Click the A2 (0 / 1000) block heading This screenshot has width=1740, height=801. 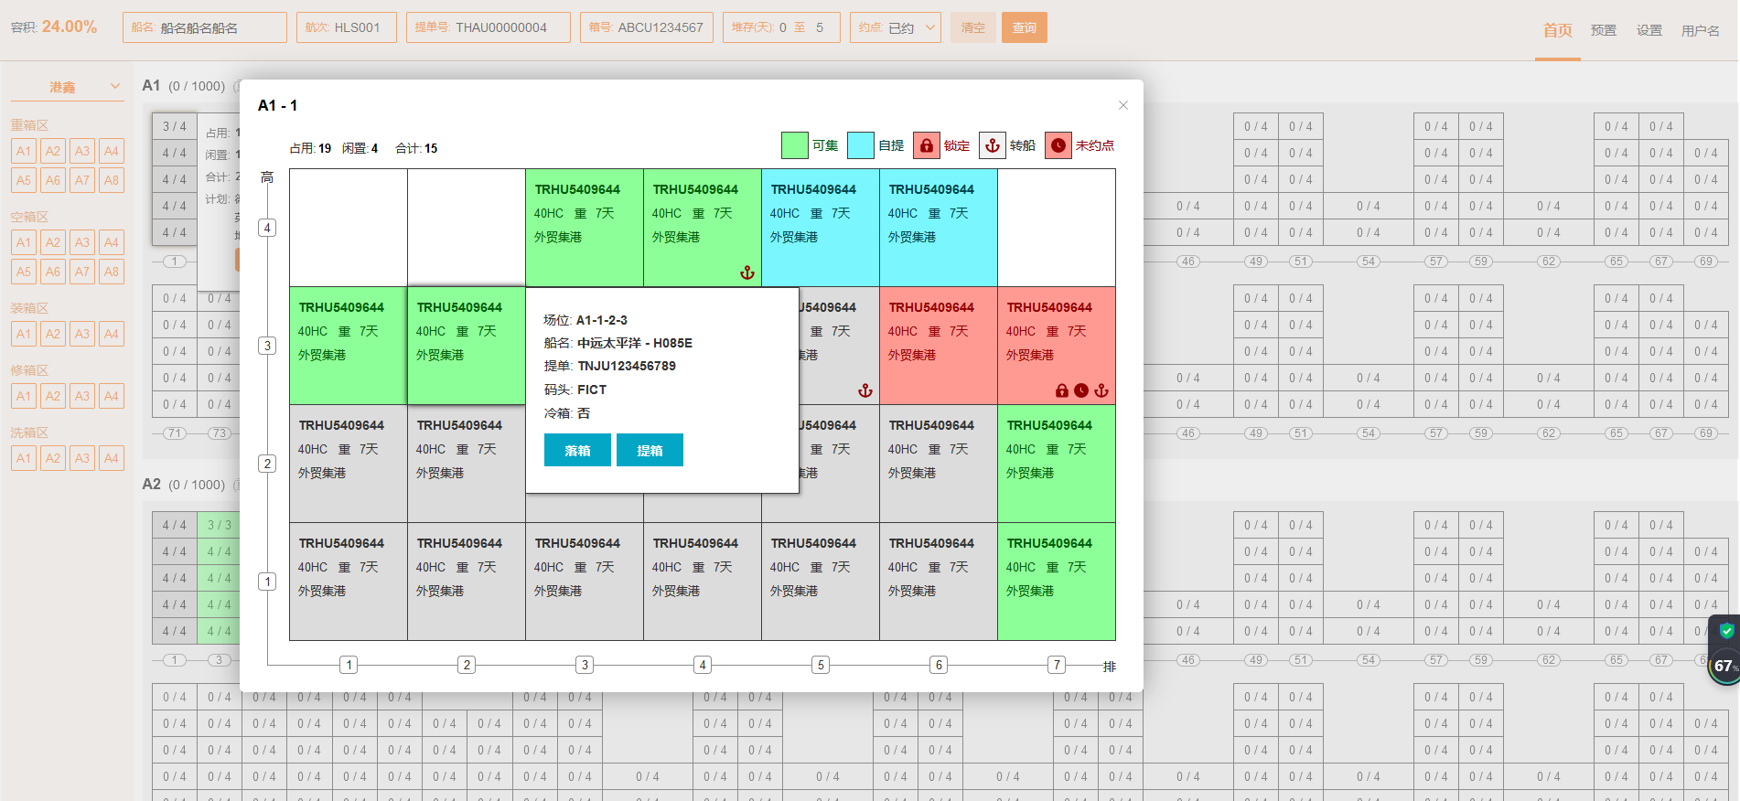pos(184,485)
